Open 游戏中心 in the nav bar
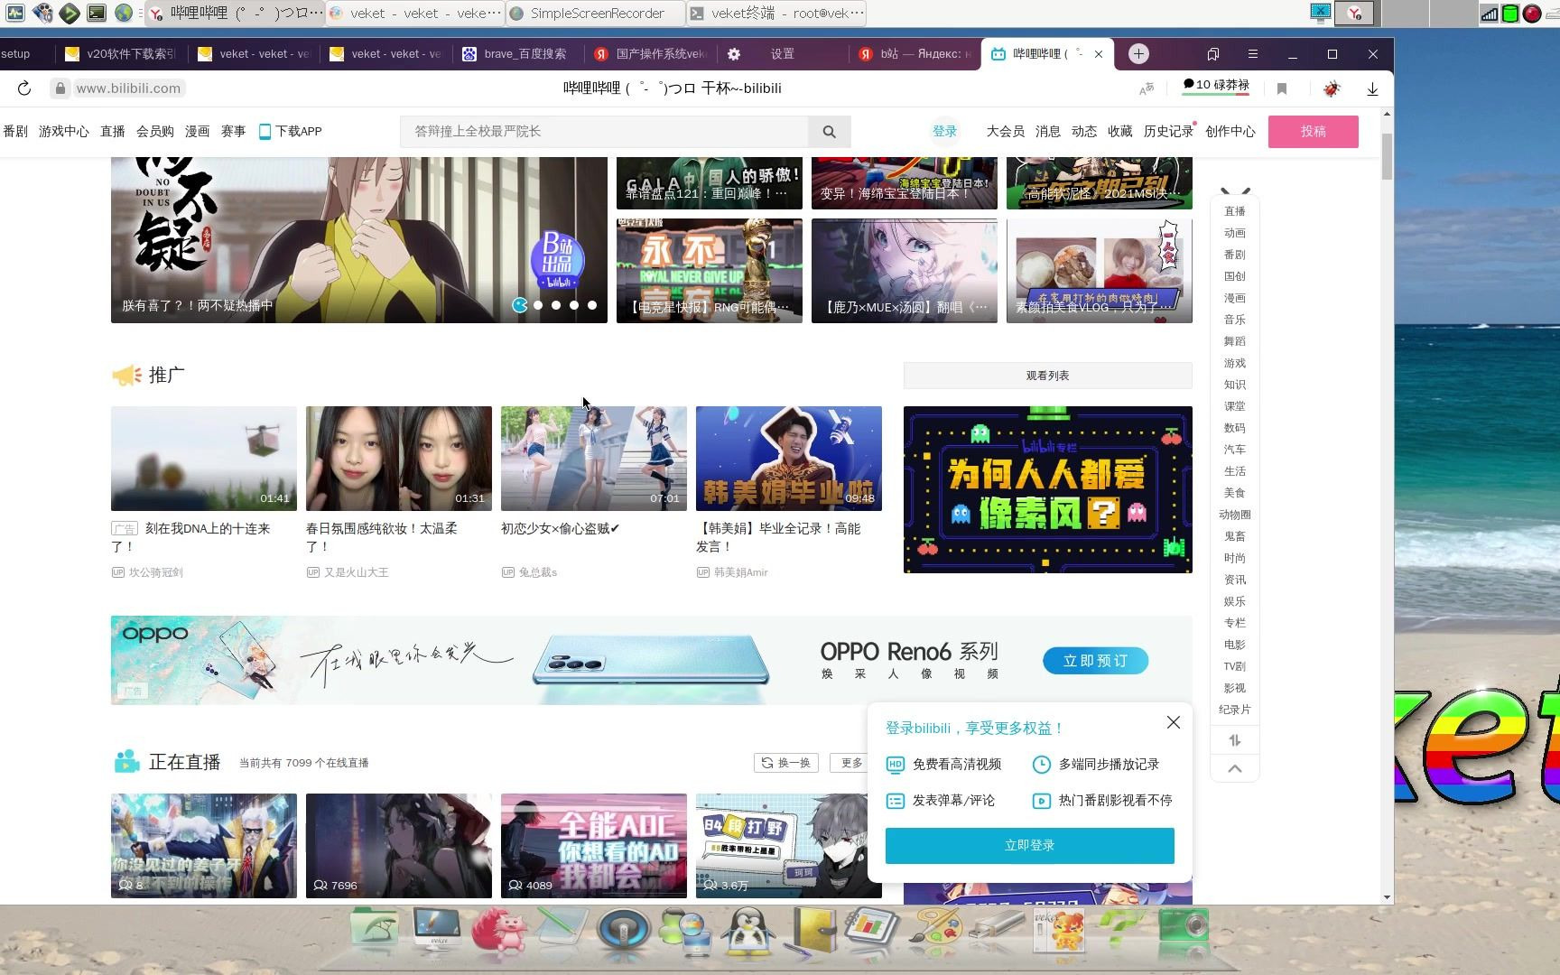Screen dimensions: 1560x975 [63, 132]
